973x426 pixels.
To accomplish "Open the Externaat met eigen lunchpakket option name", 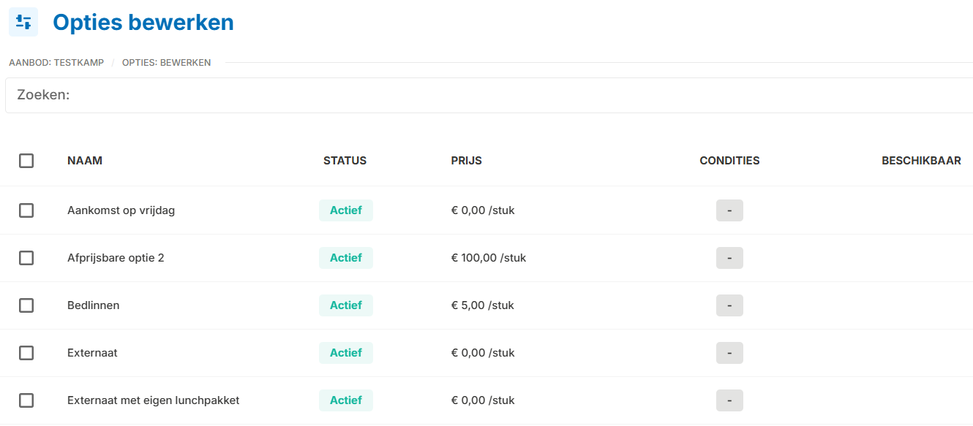I will pyautogui.click(x=153, y=400).
